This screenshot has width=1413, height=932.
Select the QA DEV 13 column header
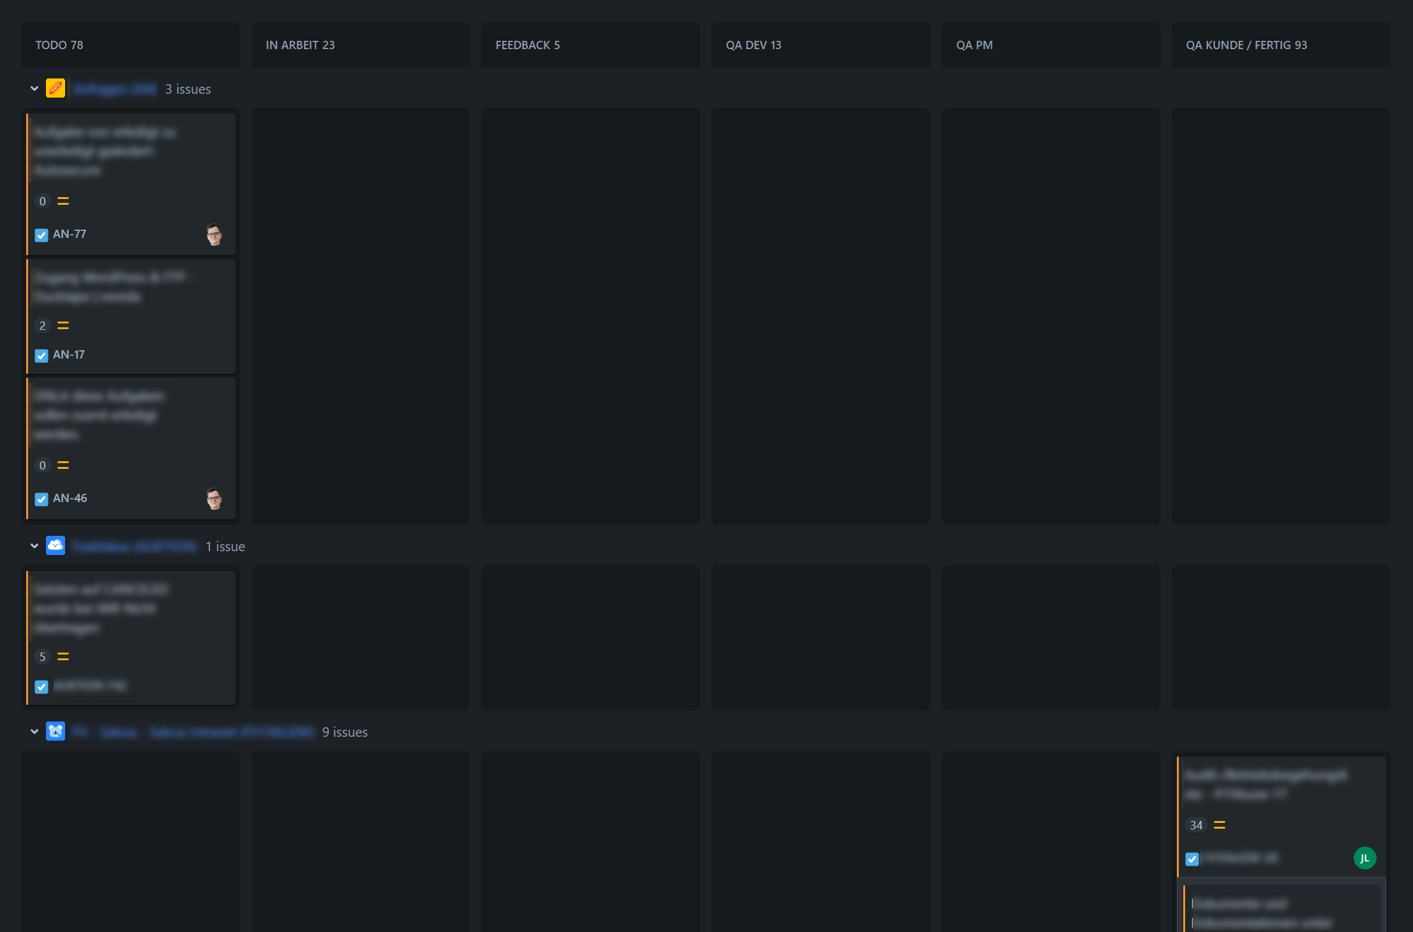pos(821,45)
